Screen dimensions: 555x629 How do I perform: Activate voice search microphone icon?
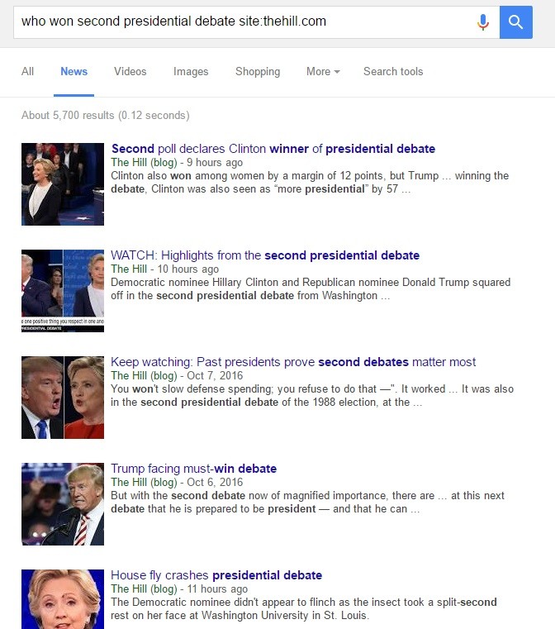pyautogui.click(x=483, y=22)
